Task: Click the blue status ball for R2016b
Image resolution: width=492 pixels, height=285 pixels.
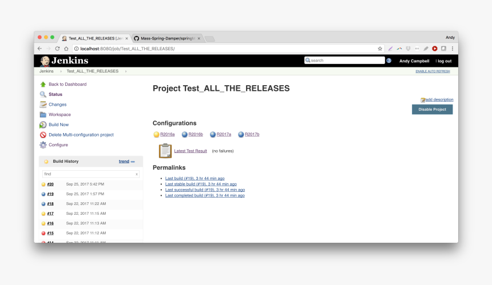Action: tap(184, 134)
